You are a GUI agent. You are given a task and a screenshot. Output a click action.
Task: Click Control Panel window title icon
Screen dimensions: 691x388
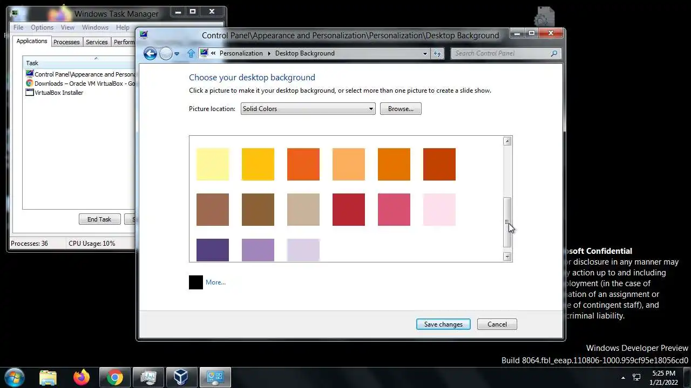point(144,35)
